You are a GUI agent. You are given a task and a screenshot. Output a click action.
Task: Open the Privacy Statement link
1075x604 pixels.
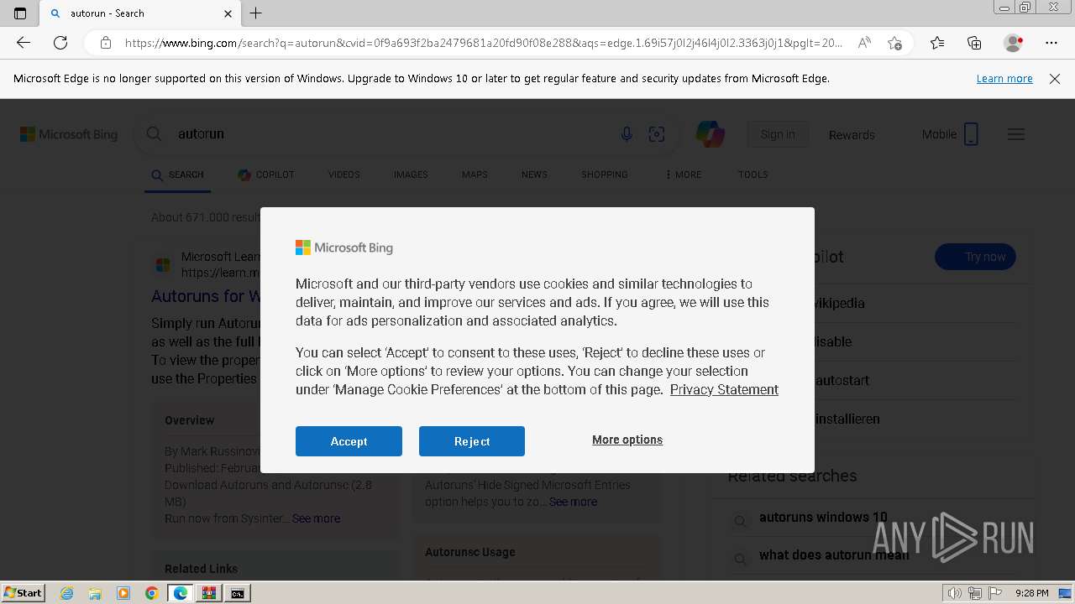[x=724, y=389]
